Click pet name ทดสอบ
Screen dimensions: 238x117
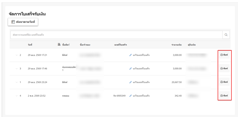[66, 96]
